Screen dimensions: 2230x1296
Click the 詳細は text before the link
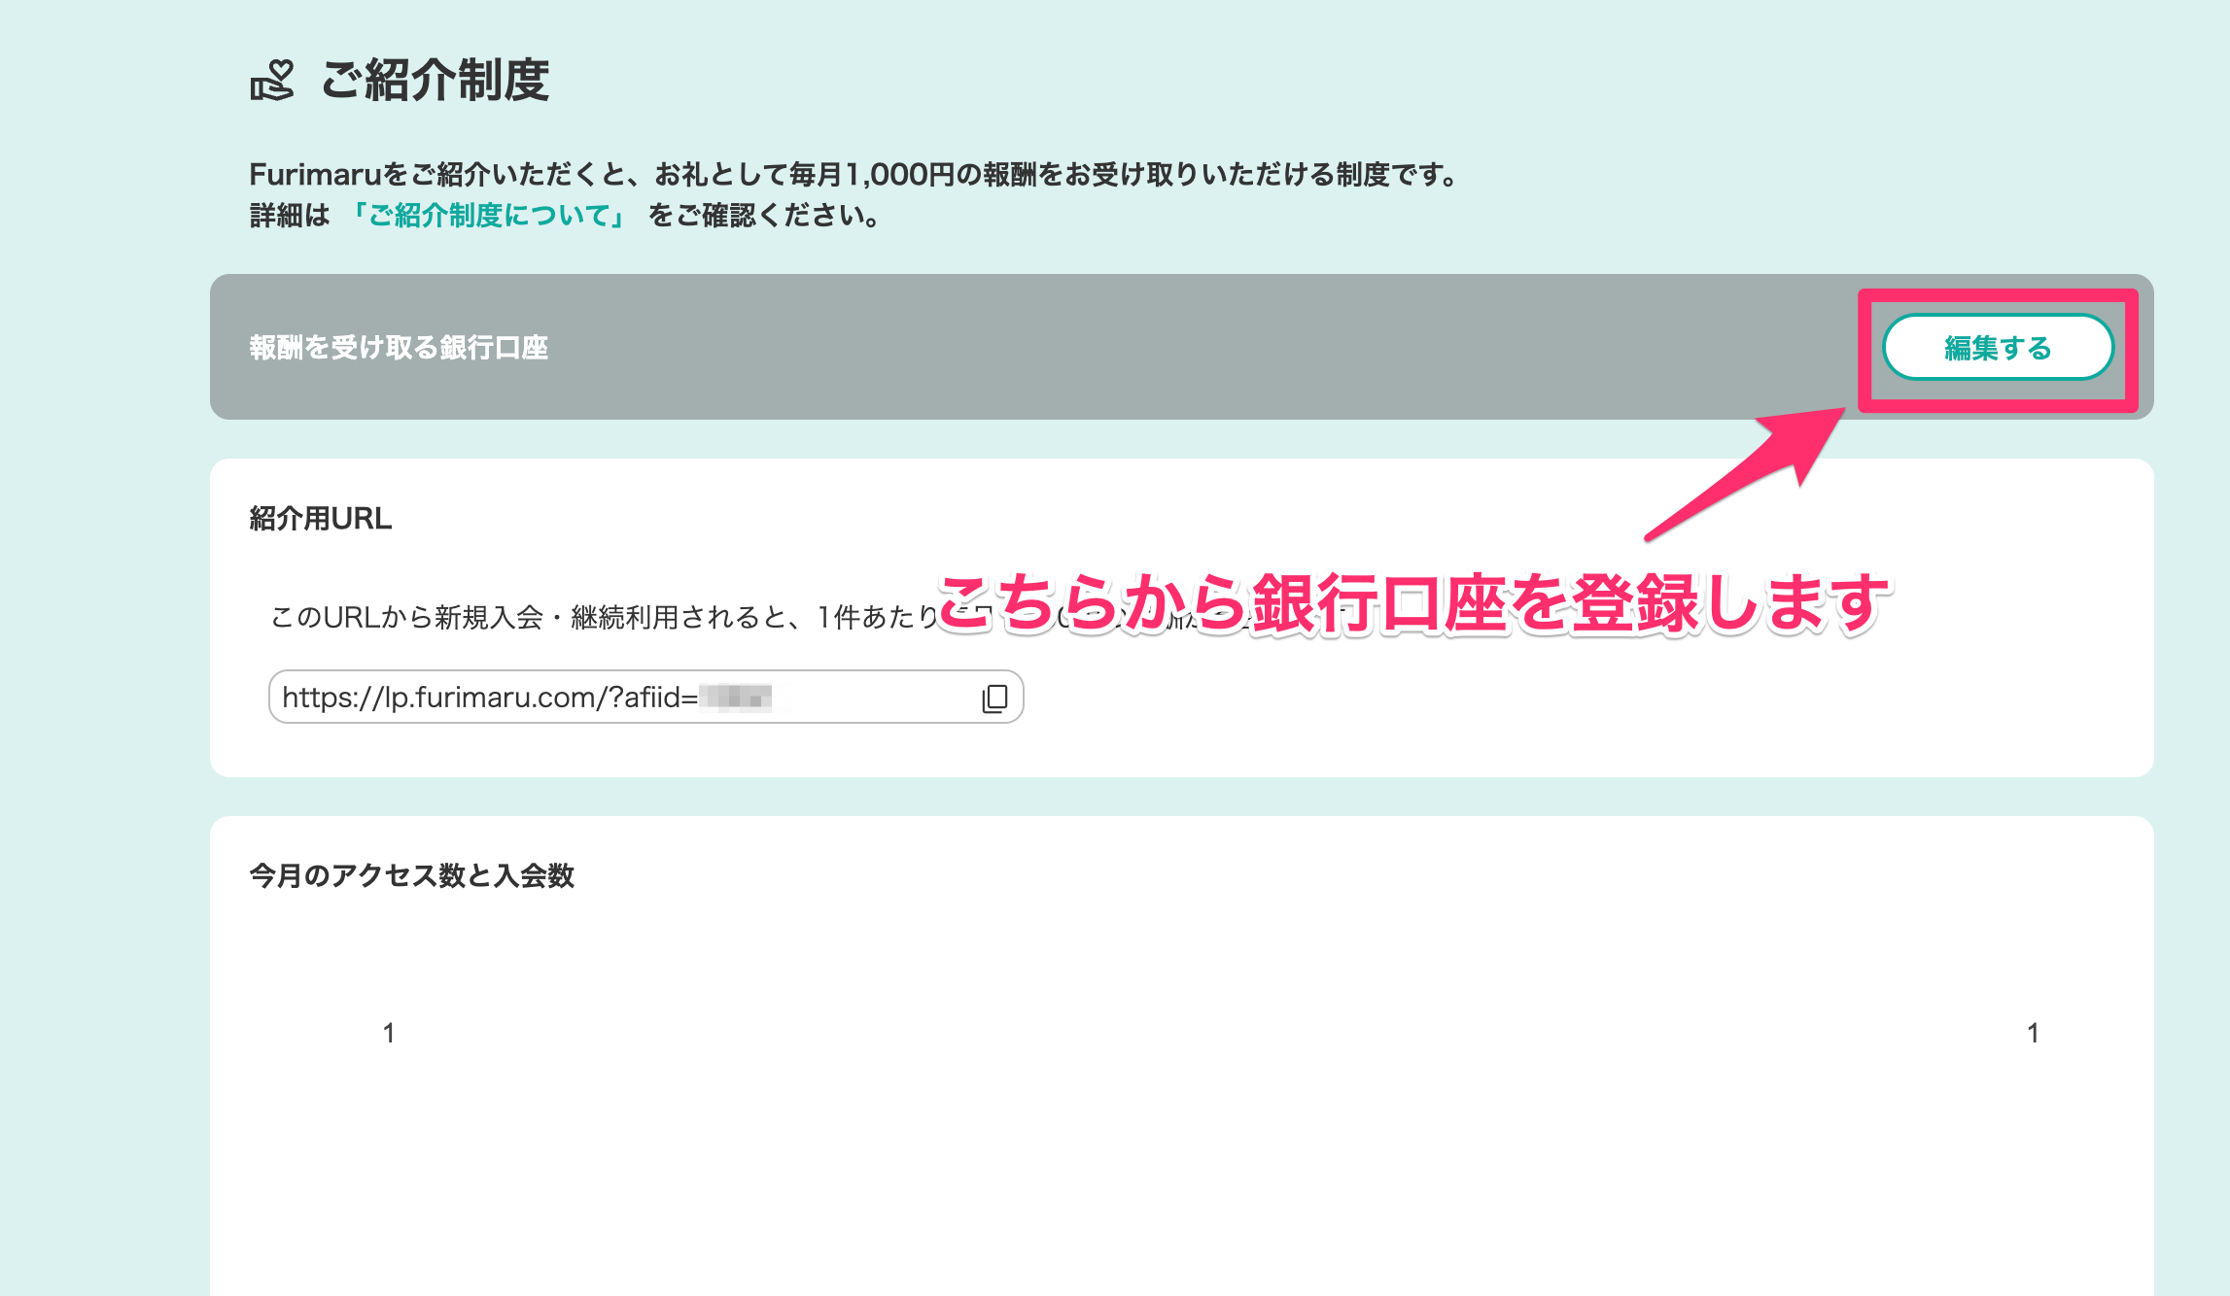coord(290,215)
